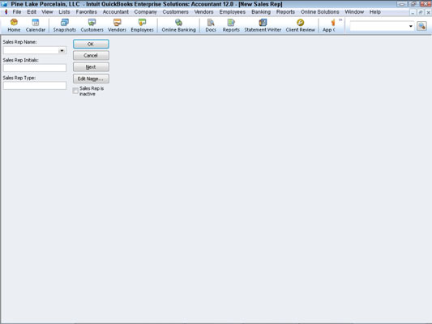432x324 pixels.
Task: Click the Edit Name button
Action: 91,79
